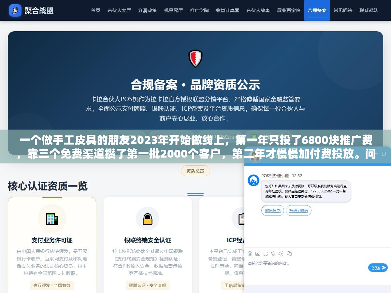391x293 pixels.
Task: Go to 首页 in the navigation
Action: pyautogui.click(x=95, y=10)
